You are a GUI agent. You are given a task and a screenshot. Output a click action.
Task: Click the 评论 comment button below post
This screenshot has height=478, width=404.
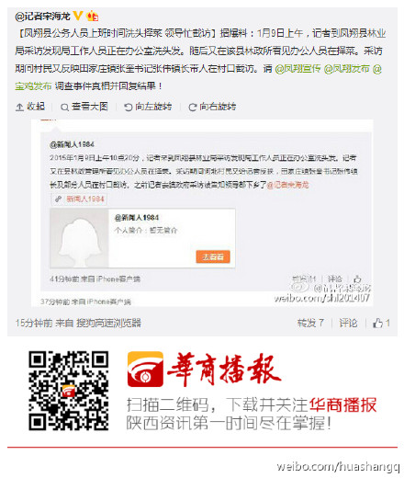pos(348,323)
